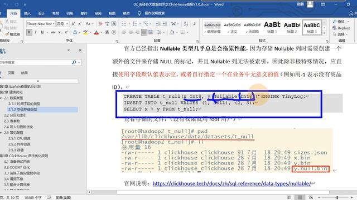The image size is (357, 200).
Task: Click the Phonetic Guide icon
Action: (x=107, y=23)
